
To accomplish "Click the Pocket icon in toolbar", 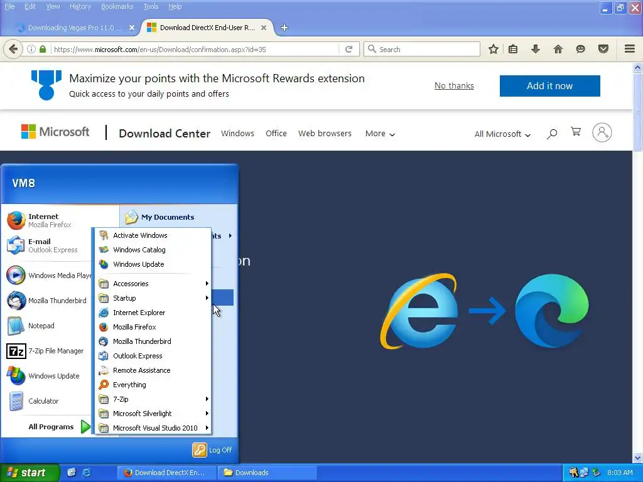I will 603,49.
